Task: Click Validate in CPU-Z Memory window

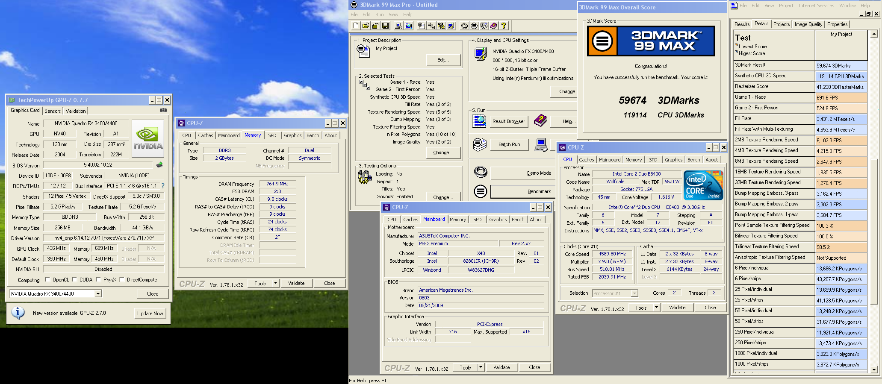Action: 296,283
